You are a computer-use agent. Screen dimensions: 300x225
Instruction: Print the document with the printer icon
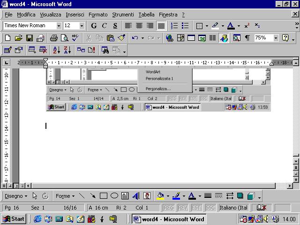[x=54, y=38]
